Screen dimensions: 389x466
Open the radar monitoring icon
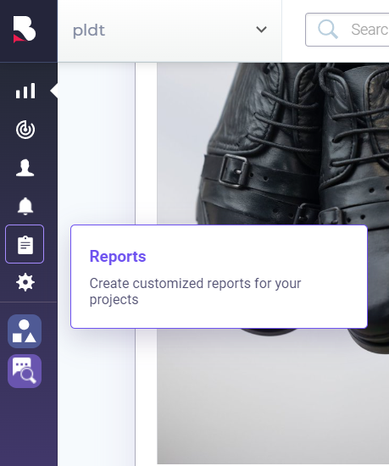25,130
